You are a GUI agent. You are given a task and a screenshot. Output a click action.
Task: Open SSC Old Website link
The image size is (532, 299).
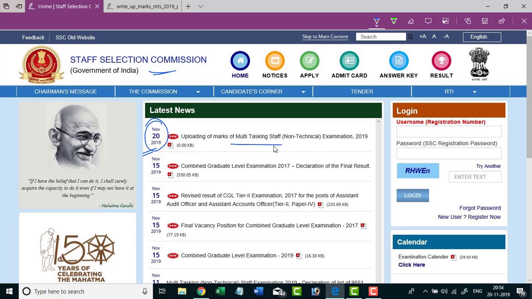75,37
